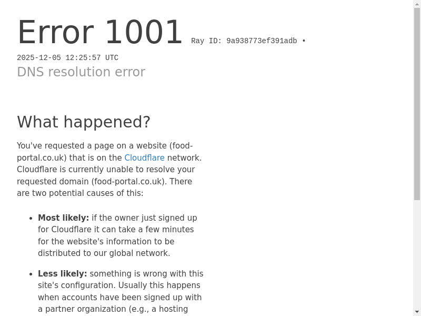This screenshot has height=316, width=421.
Task: Click the Ray ID value 9a938773ef391adb
Action: 262,41
